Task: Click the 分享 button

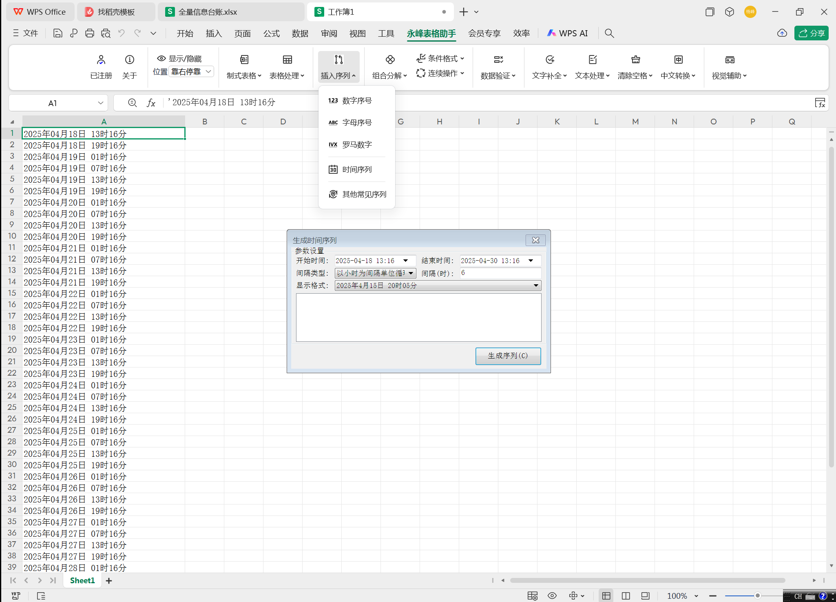Action: click(811, 33)
